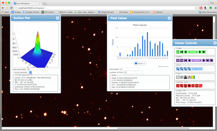Advance to the next image frame

200,52
